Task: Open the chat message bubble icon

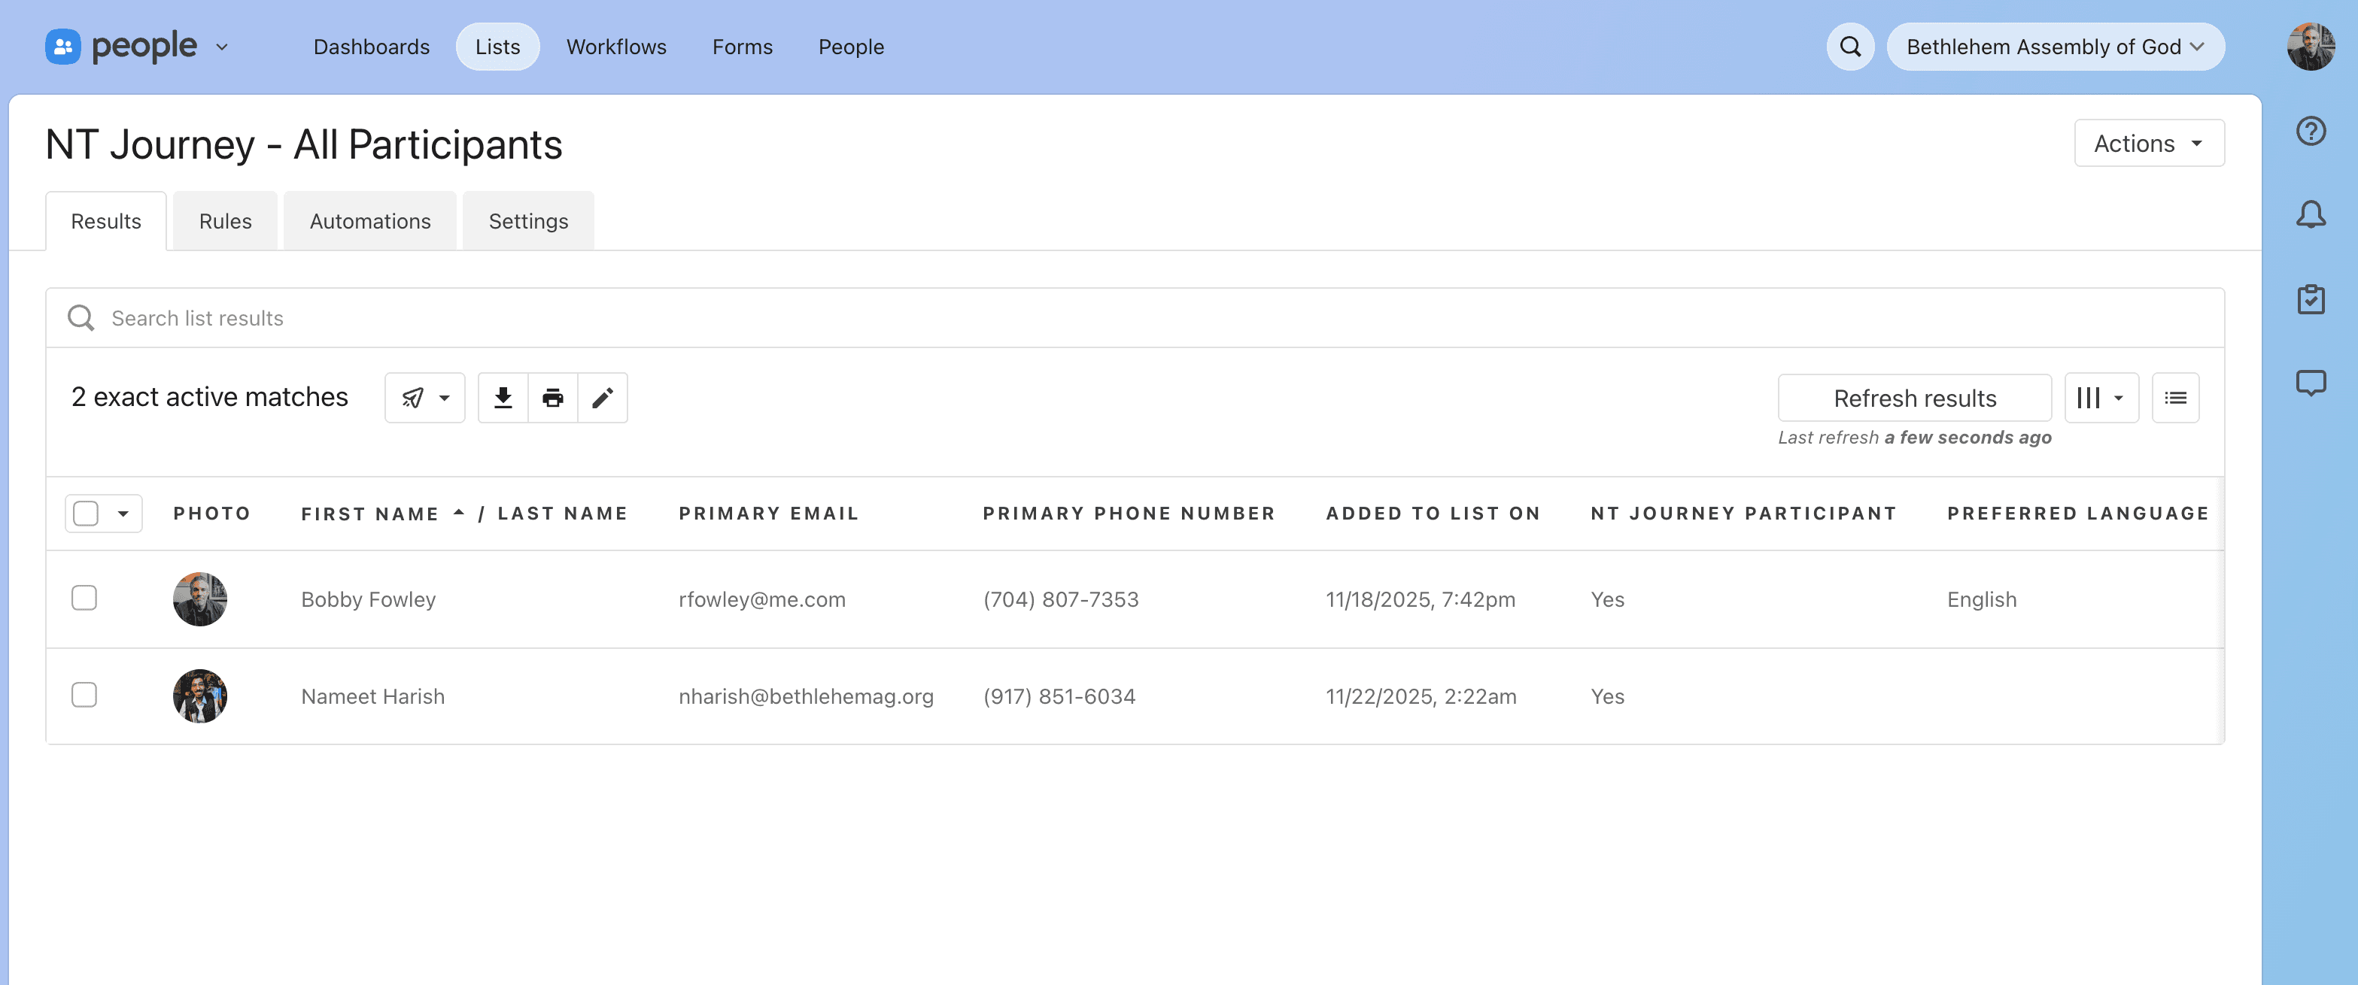Action: click(2311, 382)
